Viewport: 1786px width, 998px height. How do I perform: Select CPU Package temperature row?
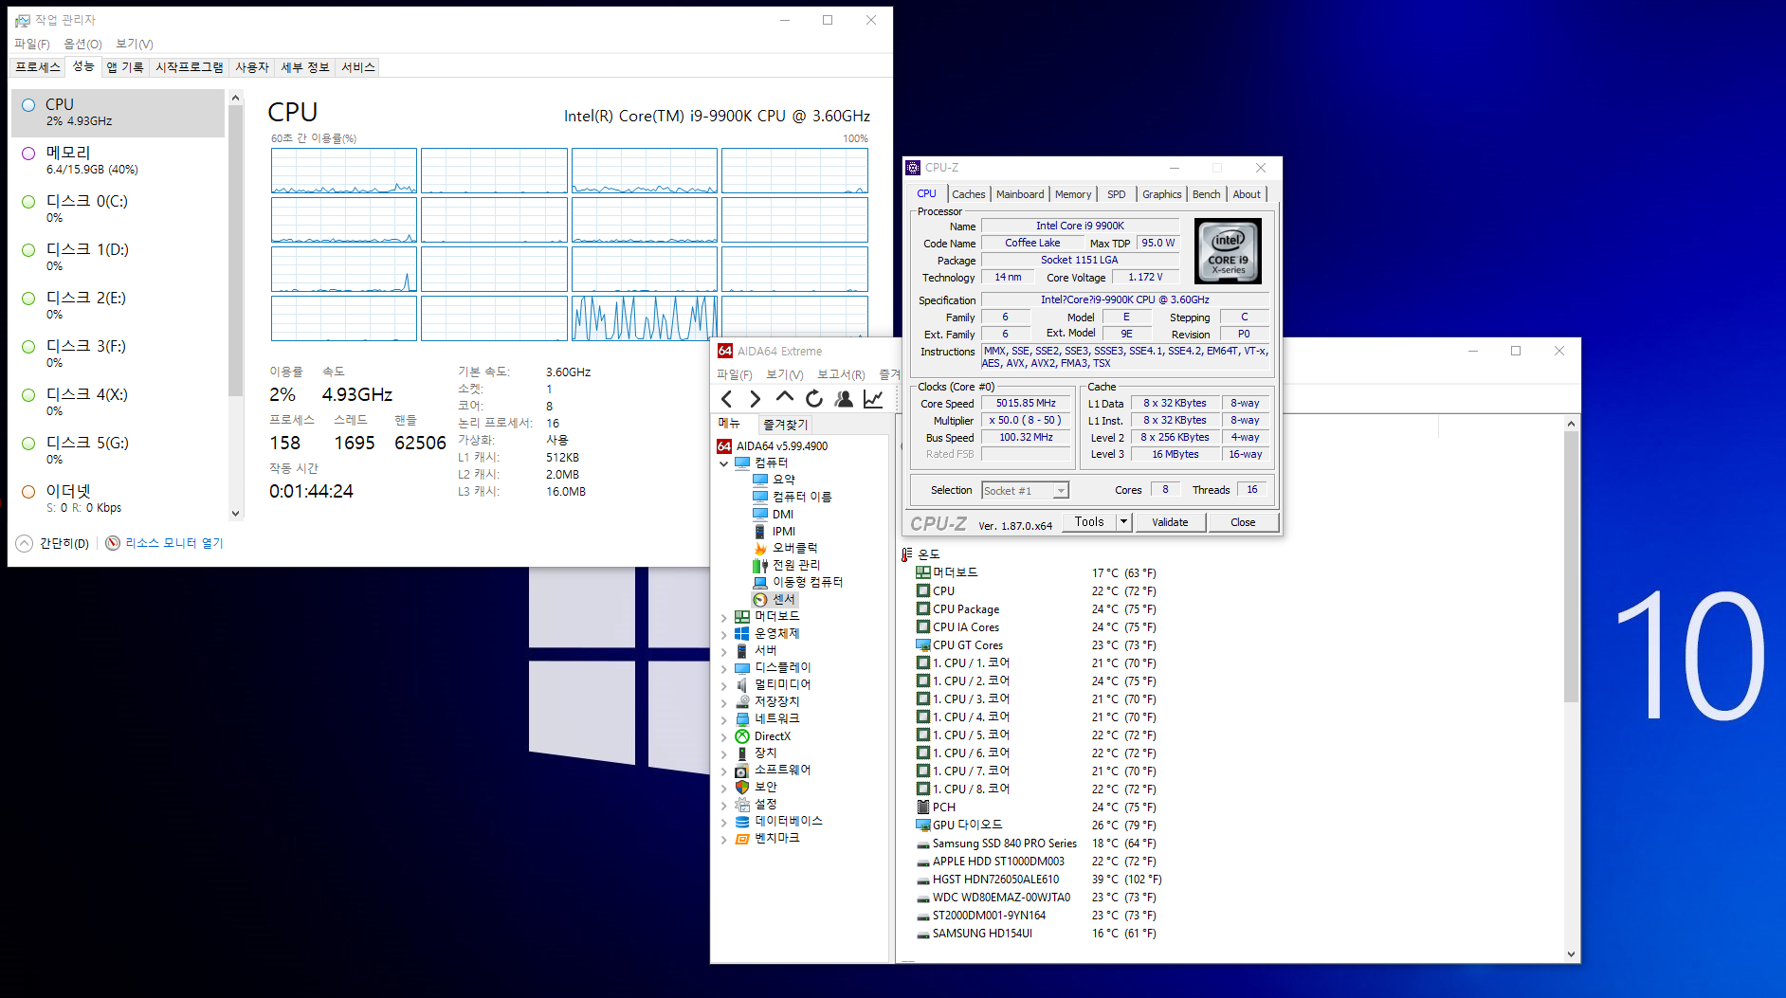click(x=1038, y=609)
